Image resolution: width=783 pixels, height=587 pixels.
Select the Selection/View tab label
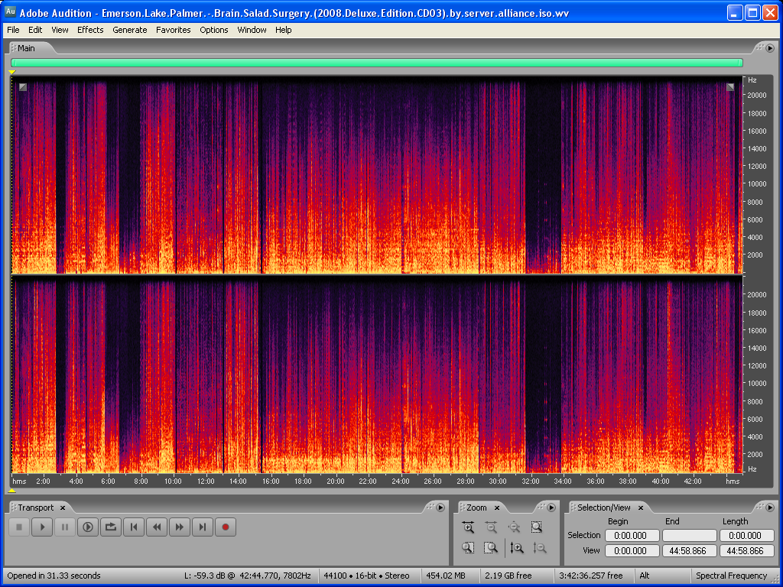[x=604, y=508]
